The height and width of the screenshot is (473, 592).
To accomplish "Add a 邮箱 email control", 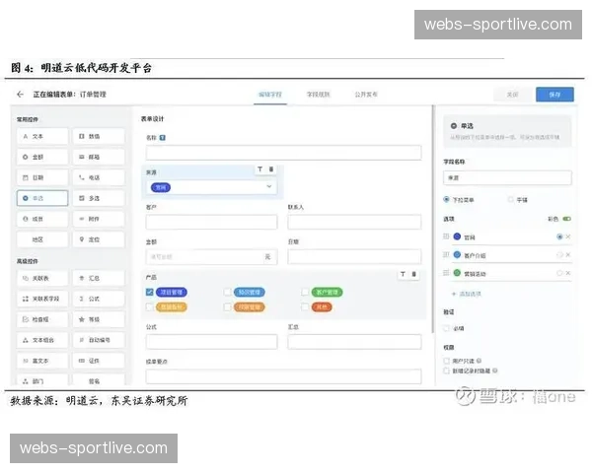I will tap(99, 157).
